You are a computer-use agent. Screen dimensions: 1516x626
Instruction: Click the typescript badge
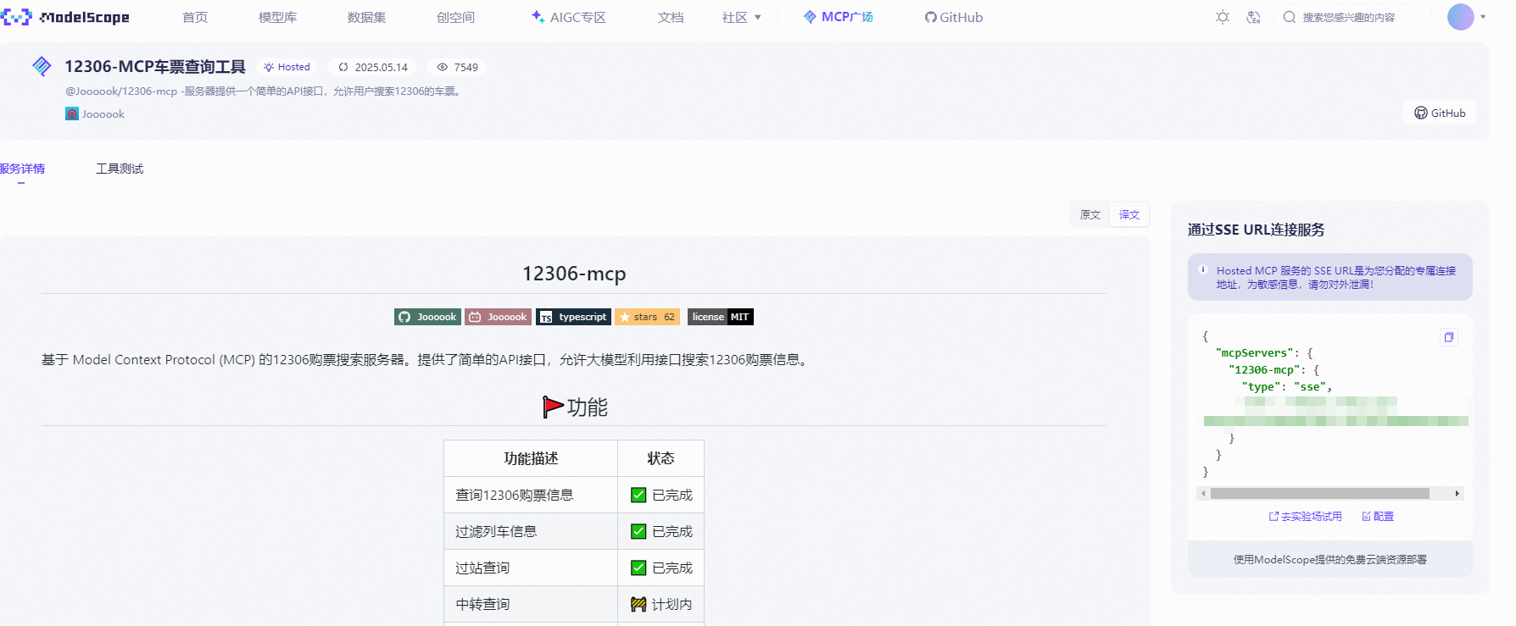click(x=573, y=317)
